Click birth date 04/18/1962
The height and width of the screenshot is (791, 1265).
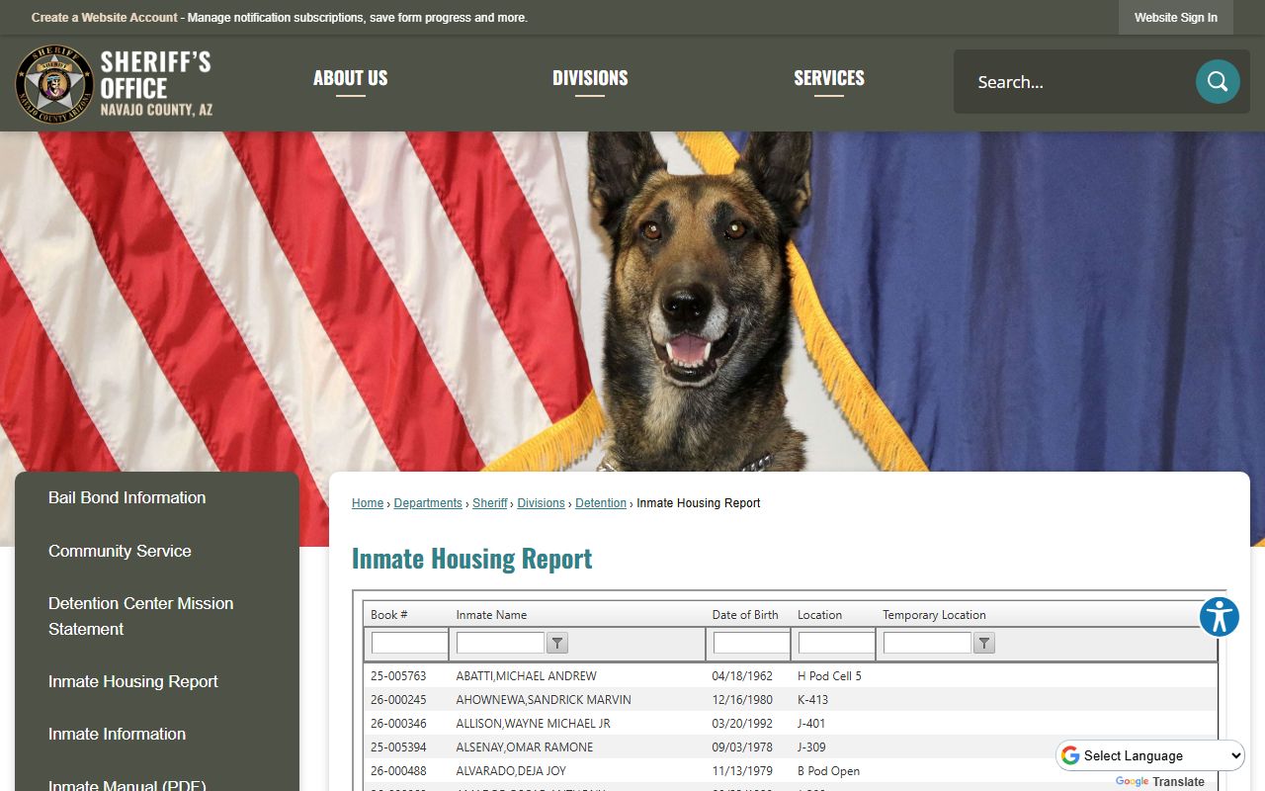coord(742,676)
